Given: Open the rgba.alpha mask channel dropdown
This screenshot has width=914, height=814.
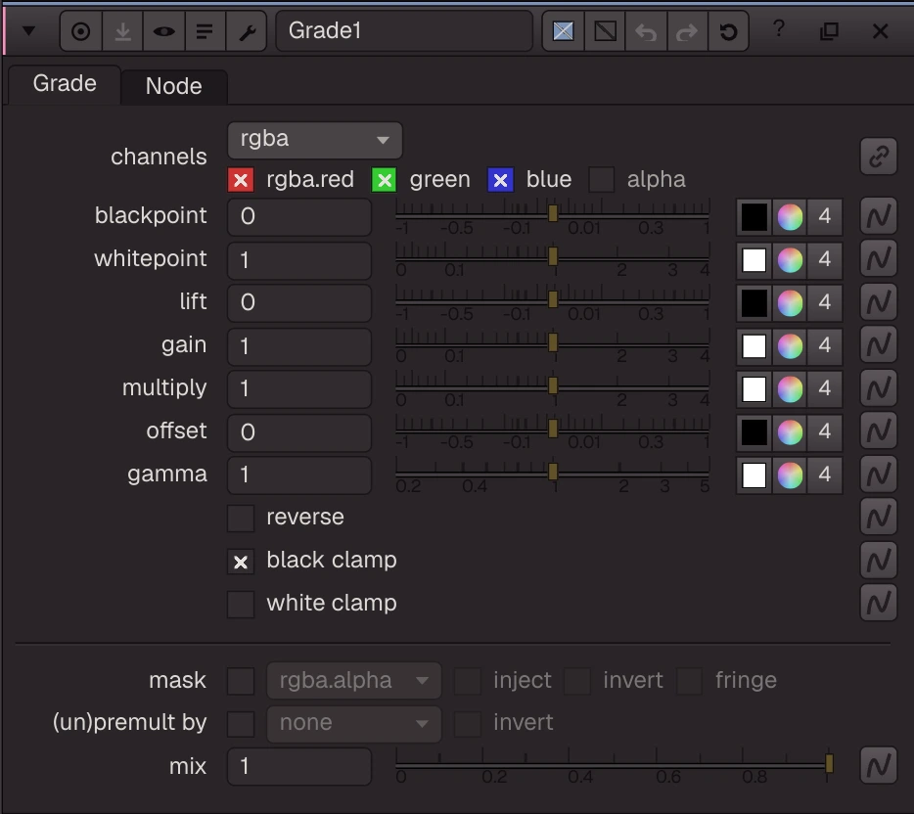Looking at the screenshot, I should [354, 681].
